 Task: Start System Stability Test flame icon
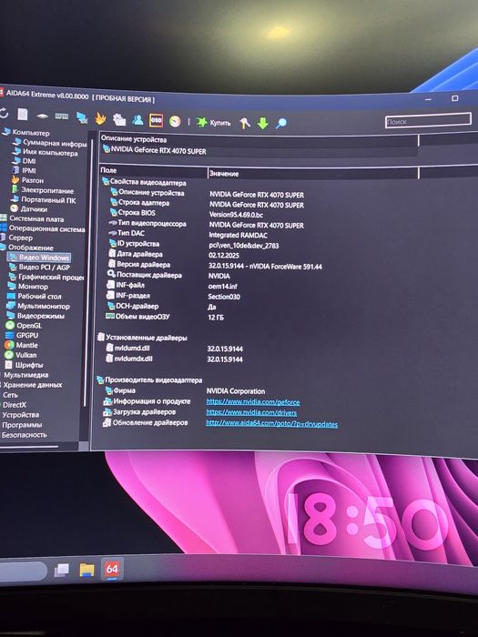point(100,118)
